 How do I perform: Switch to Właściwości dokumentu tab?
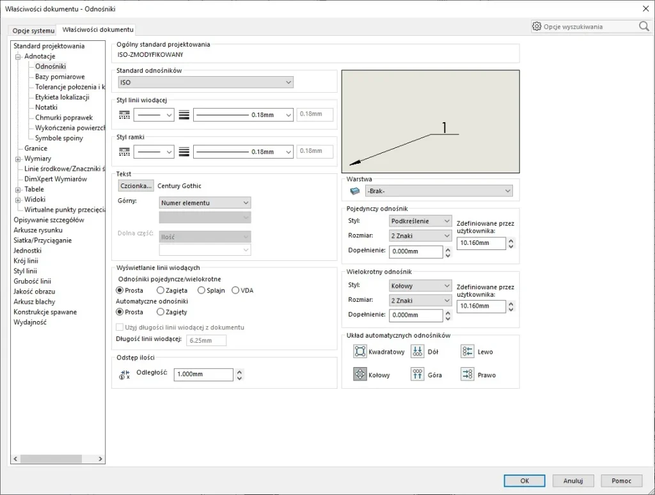click(x=98, y=29)
